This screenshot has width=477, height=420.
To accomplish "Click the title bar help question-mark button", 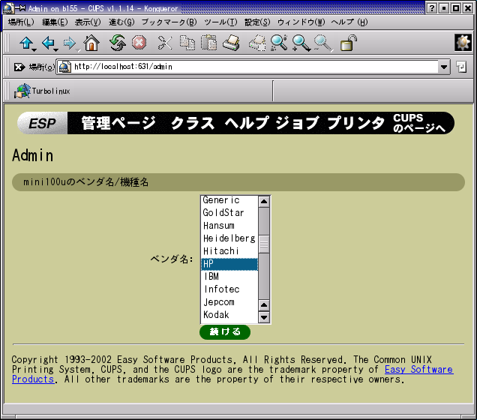I will pos(431,8).
